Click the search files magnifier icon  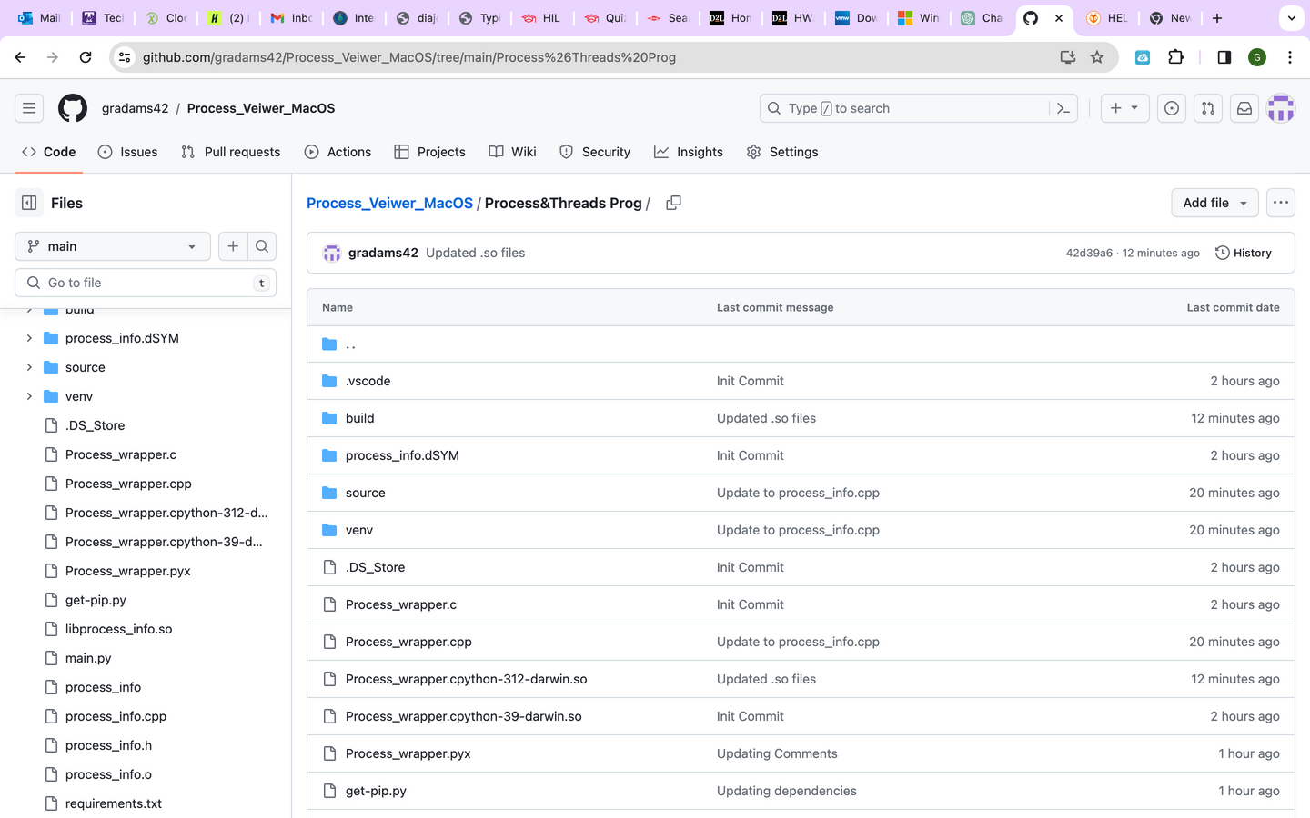(x=262, y=246)
